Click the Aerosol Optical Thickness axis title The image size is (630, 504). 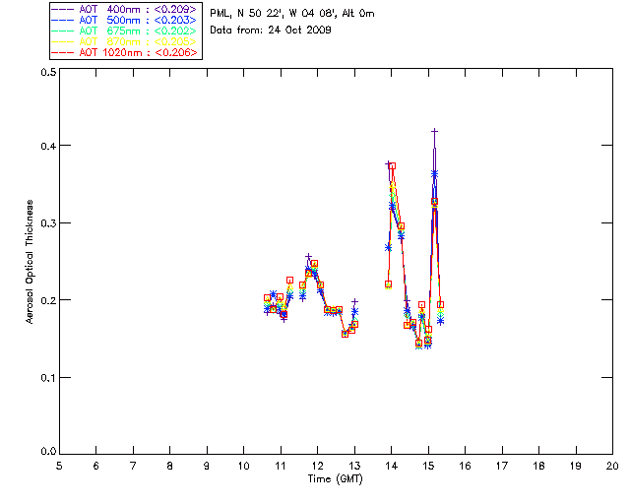[30, 262]
